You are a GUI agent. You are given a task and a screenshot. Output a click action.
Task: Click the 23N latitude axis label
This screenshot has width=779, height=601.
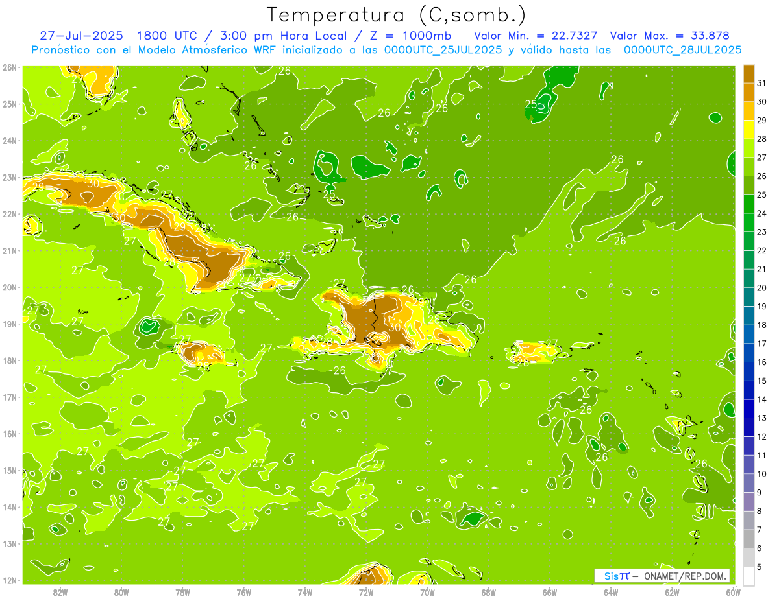[x=10, y=177]
